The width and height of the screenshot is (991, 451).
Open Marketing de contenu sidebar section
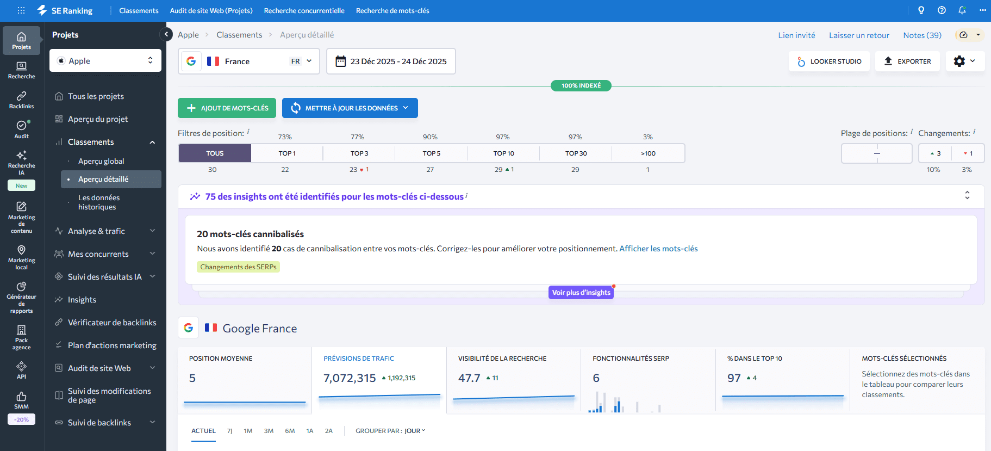click(22, 218)
